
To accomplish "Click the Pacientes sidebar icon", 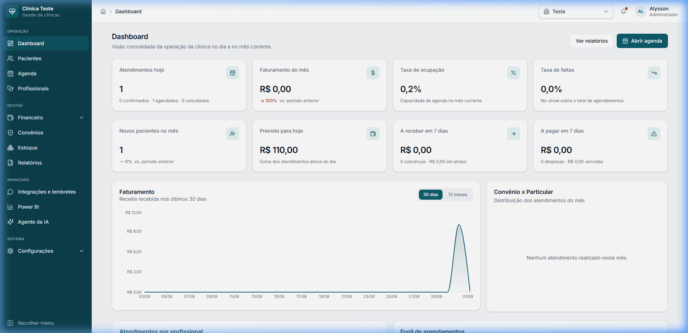I will click(x=10, y=58).
